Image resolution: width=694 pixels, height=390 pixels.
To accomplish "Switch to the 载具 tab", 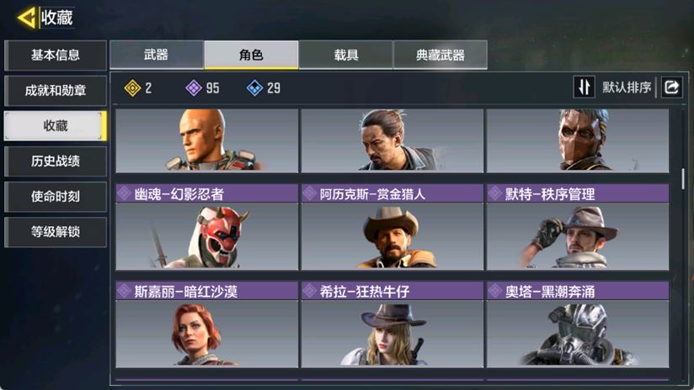I will pos(345,55).
